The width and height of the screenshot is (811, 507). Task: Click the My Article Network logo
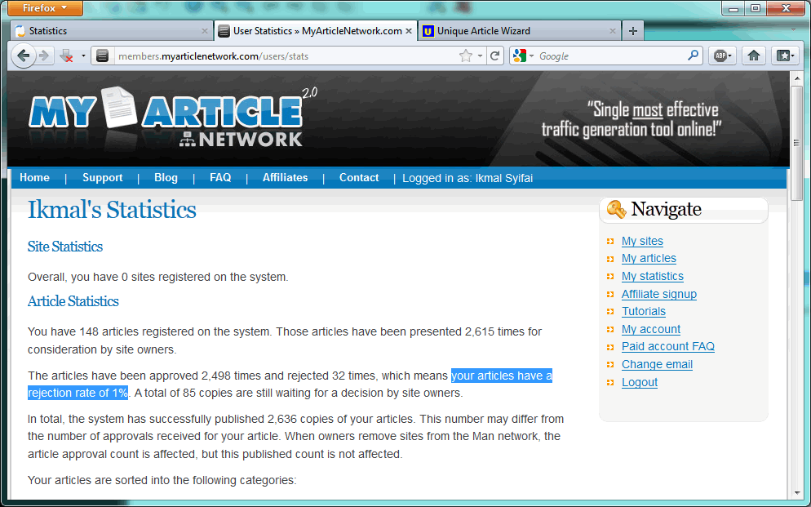(x=173, y=117)
